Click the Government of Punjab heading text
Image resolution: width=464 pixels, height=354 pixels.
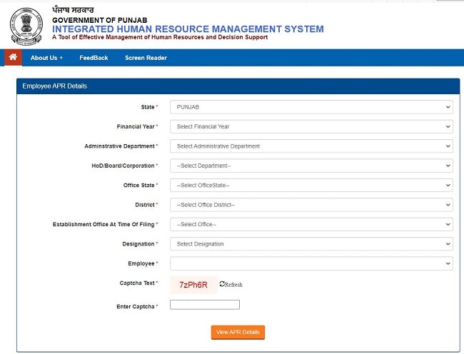[x=100, y=20]
